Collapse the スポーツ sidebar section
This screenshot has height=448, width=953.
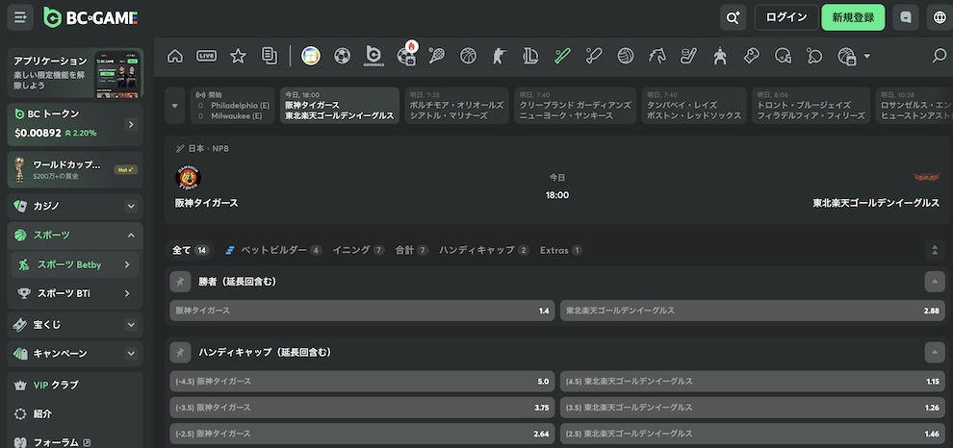click(x=131, y=235)
